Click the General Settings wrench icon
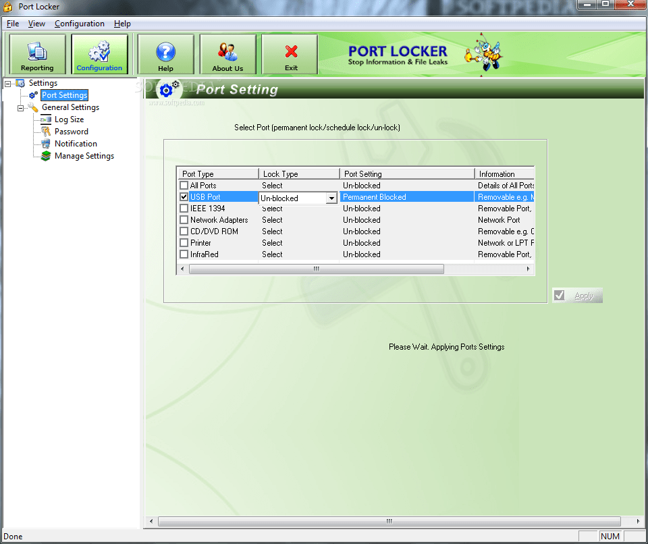648x544 pixels. coord(33,107)
